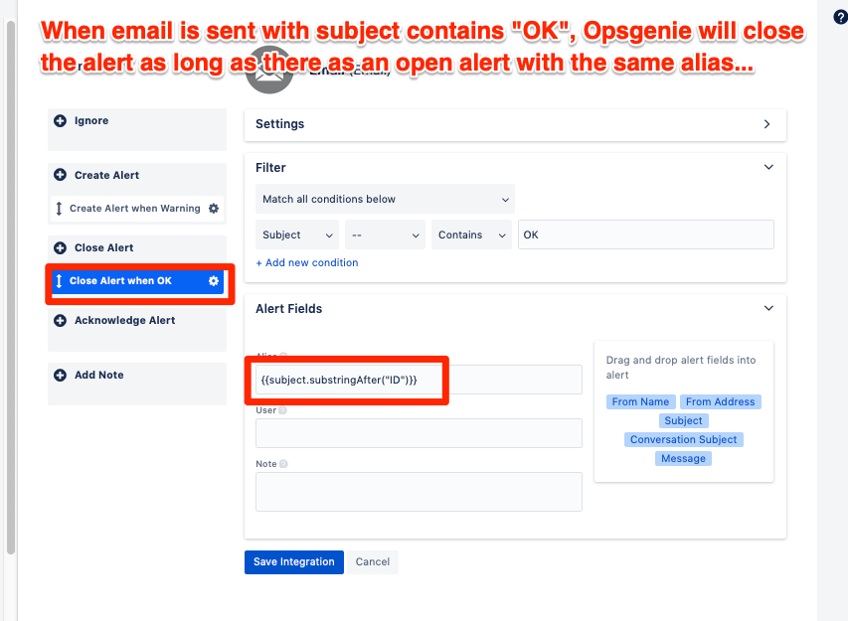Viewport: 848px width, 621px height.
Task: Open the Match all conditions below dropdown
Action: point(384,199)
